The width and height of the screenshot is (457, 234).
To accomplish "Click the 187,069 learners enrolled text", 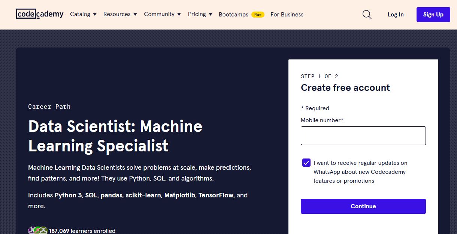I will tap(82, 231).
